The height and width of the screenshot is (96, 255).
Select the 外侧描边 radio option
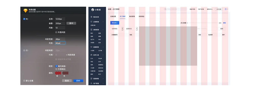[x=56, y=69]
